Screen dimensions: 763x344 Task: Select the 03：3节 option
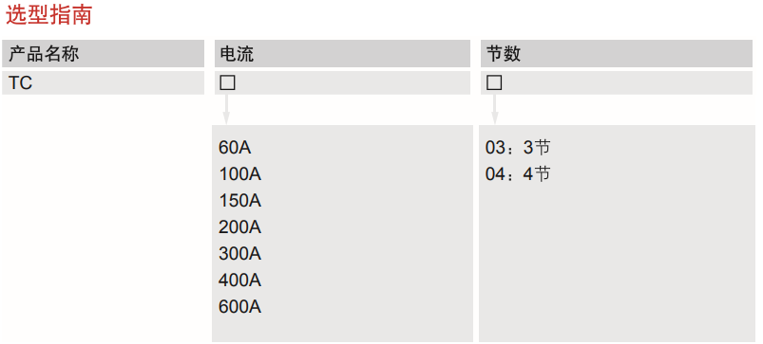point(518,148)
